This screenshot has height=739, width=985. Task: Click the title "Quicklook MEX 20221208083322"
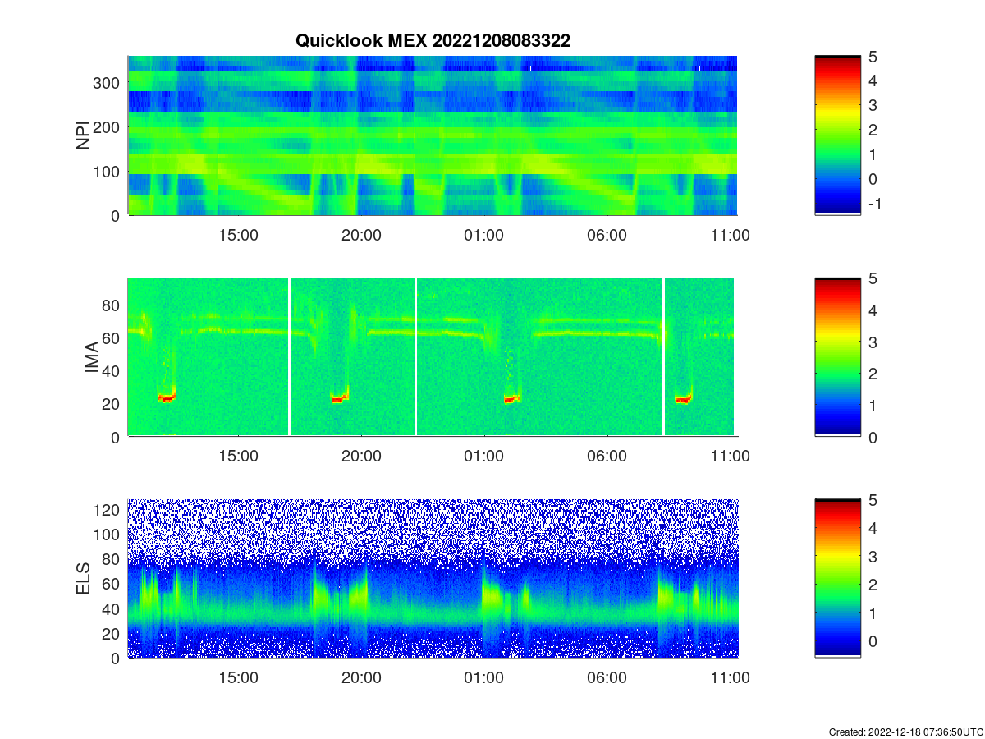(x=433, y=40)
